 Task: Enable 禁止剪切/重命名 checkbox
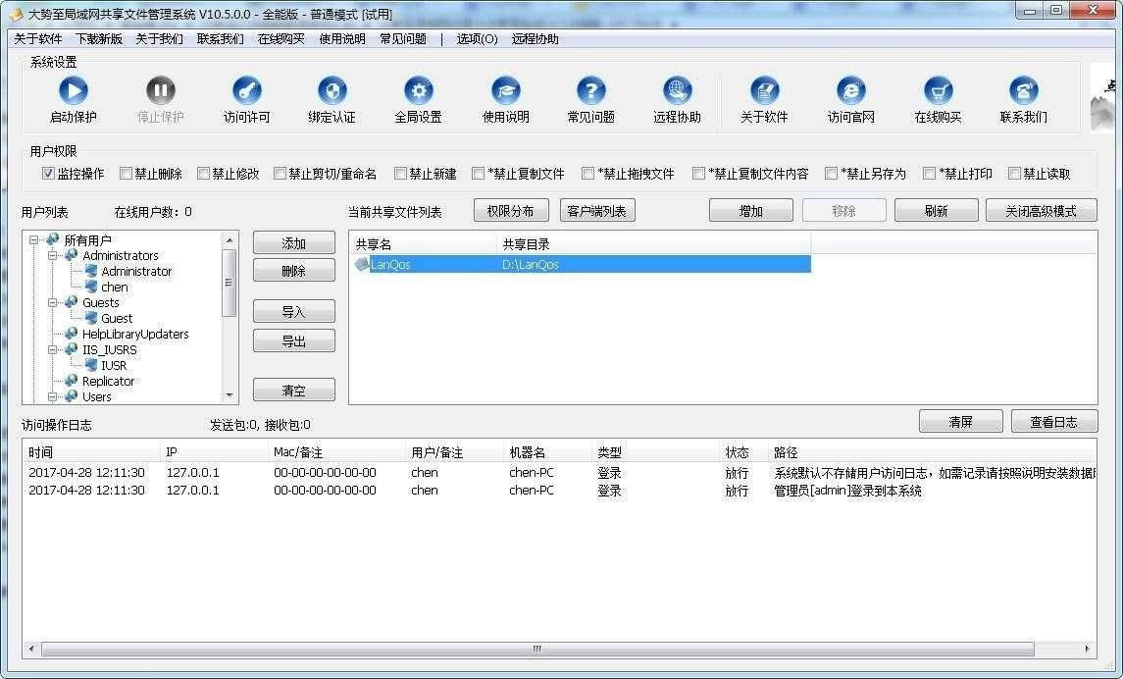[281, 174]
